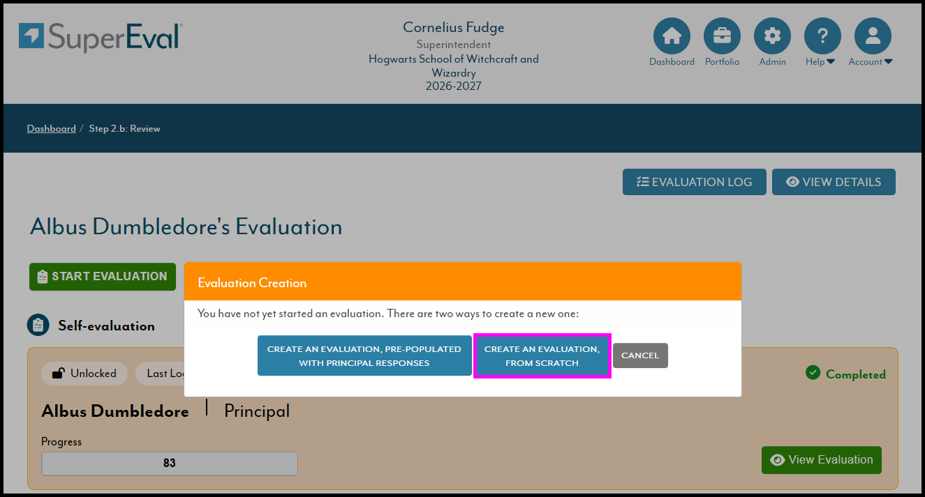925x497 pixels.
Task: Cancel the Evaluation Creation dialog
Action: pyautogui.click(x=640, y=355)
